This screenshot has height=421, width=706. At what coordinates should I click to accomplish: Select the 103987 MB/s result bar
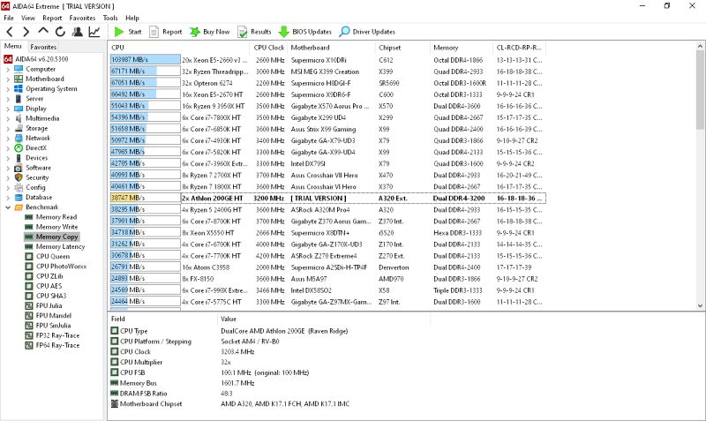[x=145, y=59]
